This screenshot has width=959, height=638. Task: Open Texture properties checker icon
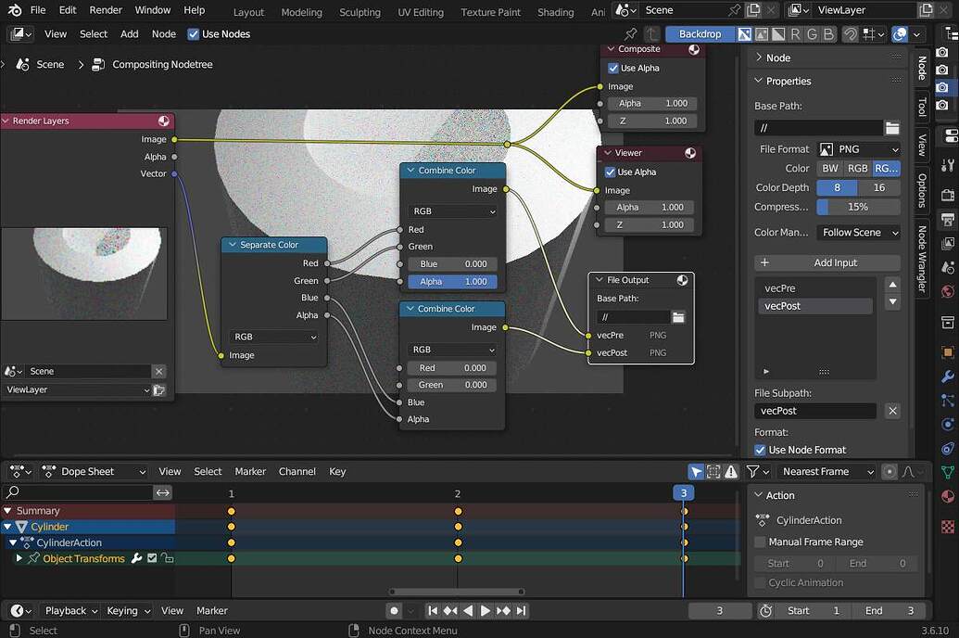[947, 526]
